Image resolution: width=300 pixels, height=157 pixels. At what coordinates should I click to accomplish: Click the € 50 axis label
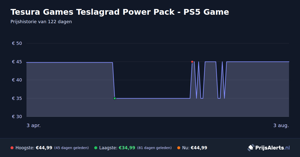point(17,43)
